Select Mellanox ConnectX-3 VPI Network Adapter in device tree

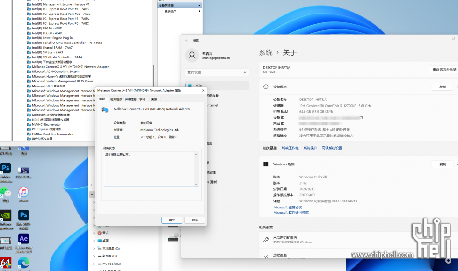[x=70, y=67]
